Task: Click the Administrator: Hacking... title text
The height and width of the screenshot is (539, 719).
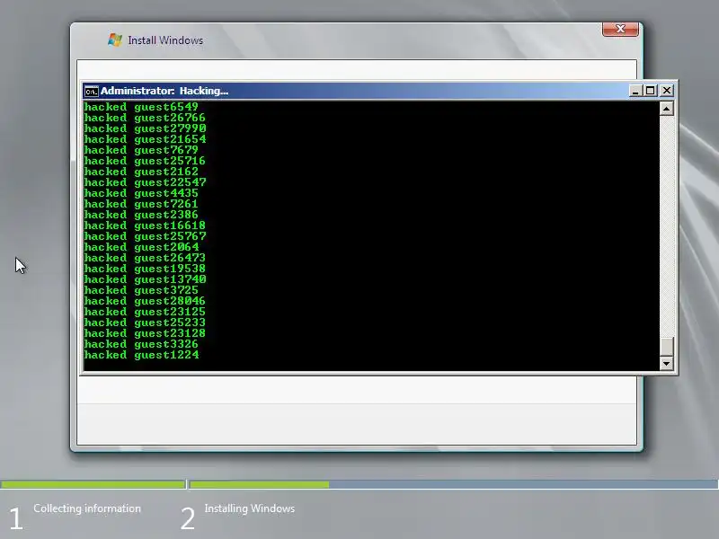Action: tap(164, 91)
